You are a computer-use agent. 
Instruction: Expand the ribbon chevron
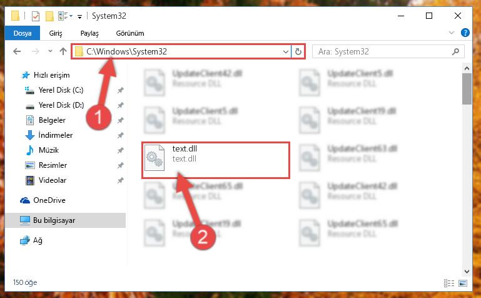point(452,33)
